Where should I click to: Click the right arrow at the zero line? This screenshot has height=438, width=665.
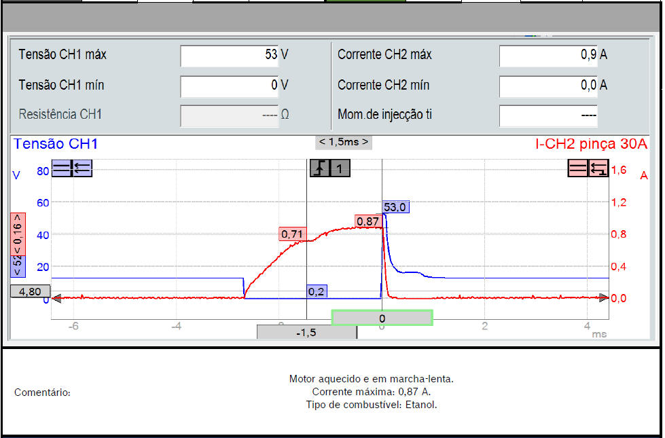(x=604, y=297)
